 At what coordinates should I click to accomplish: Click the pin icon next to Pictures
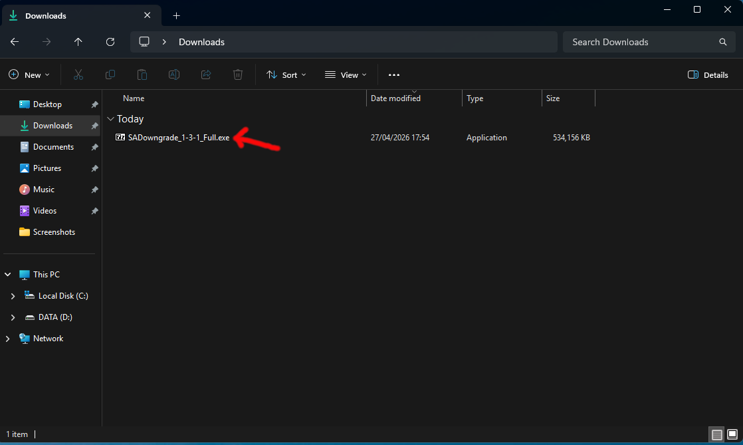coord(94,168)
